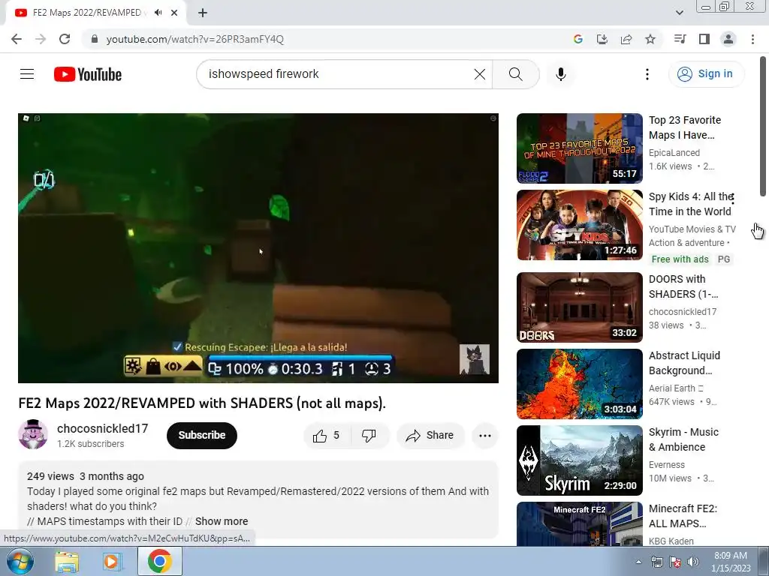Viewport: 769px width, 576px height.
Task: Open the volume tray icon
Action: [x=692, y=562]
